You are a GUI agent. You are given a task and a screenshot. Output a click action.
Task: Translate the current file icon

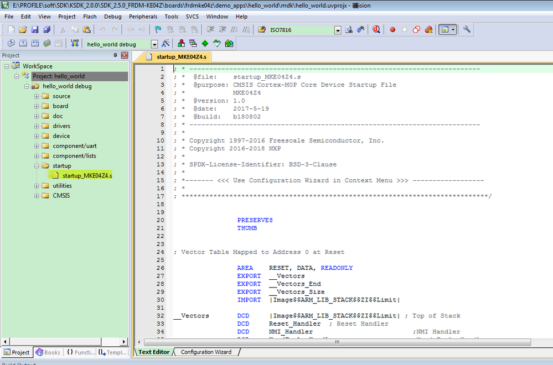tap(11, 43)
